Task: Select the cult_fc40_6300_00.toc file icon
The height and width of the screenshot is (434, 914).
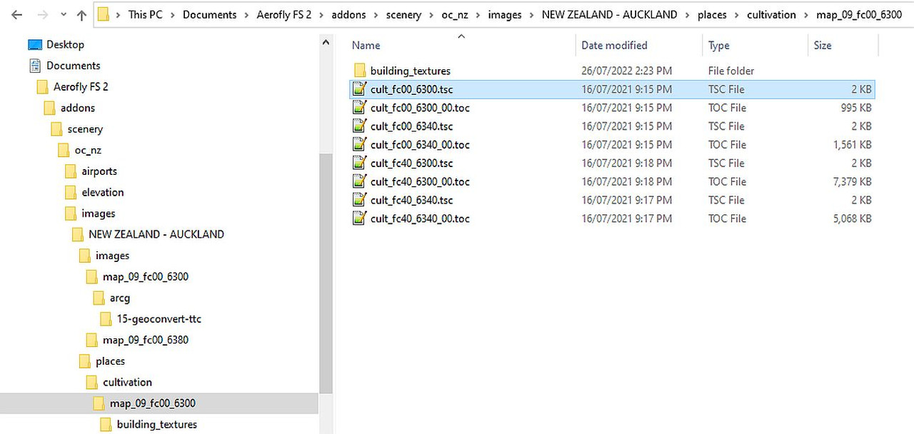Action: pos(359,182)
